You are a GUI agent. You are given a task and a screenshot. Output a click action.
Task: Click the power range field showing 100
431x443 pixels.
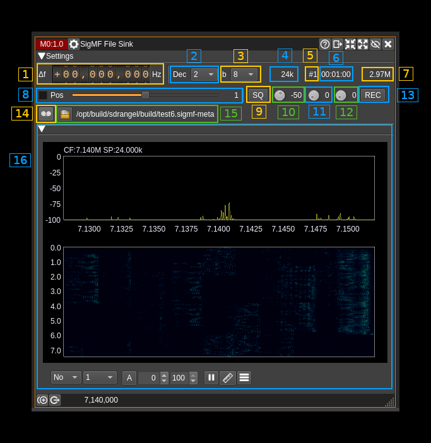(x=179, y=378)
